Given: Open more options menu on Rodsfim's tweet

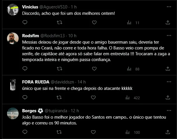Looking at the screenshot, I should (x=169, y=36).
